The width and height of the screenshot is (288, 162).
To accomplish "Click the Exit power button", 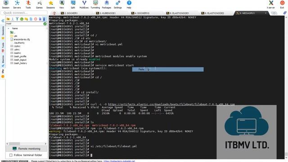I will [282, 4].
